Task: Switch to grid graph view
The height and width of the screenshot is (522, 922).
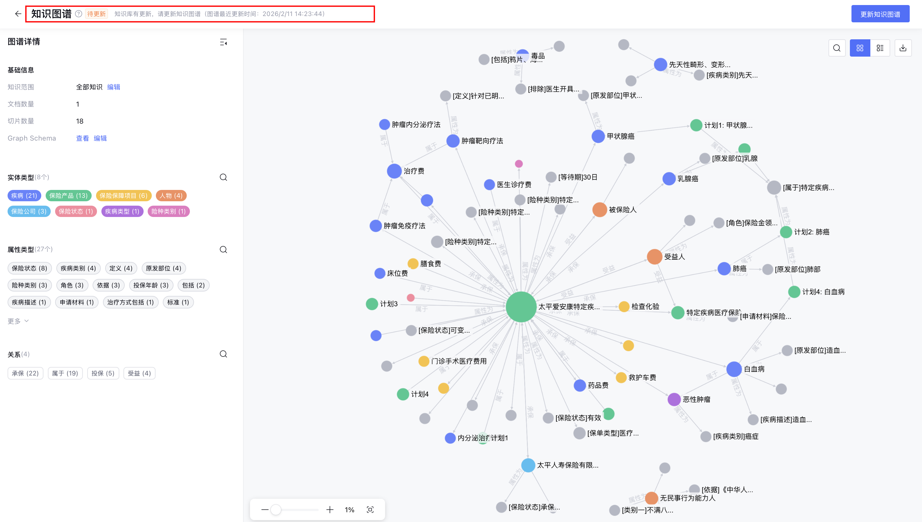Action: pos(860,48)
